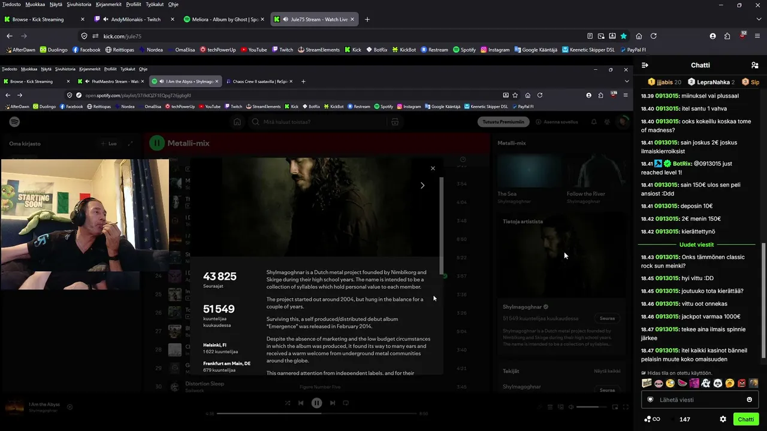Viewport: 767px width, 431px height.
Task: Click the 0913015 username in the jackpot message
Action: [x=667, y=317]
